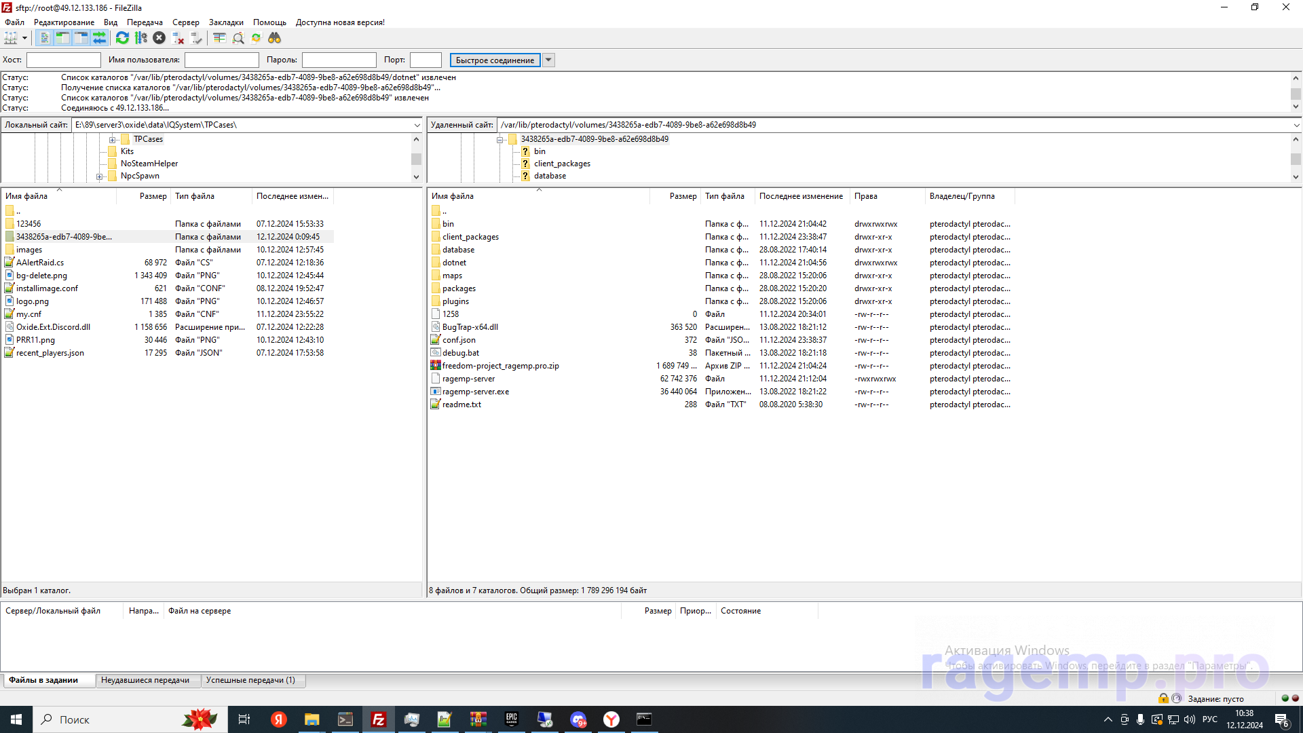Disconnect from the current server
Screen dimensions: 1303x733
(178, 38)
